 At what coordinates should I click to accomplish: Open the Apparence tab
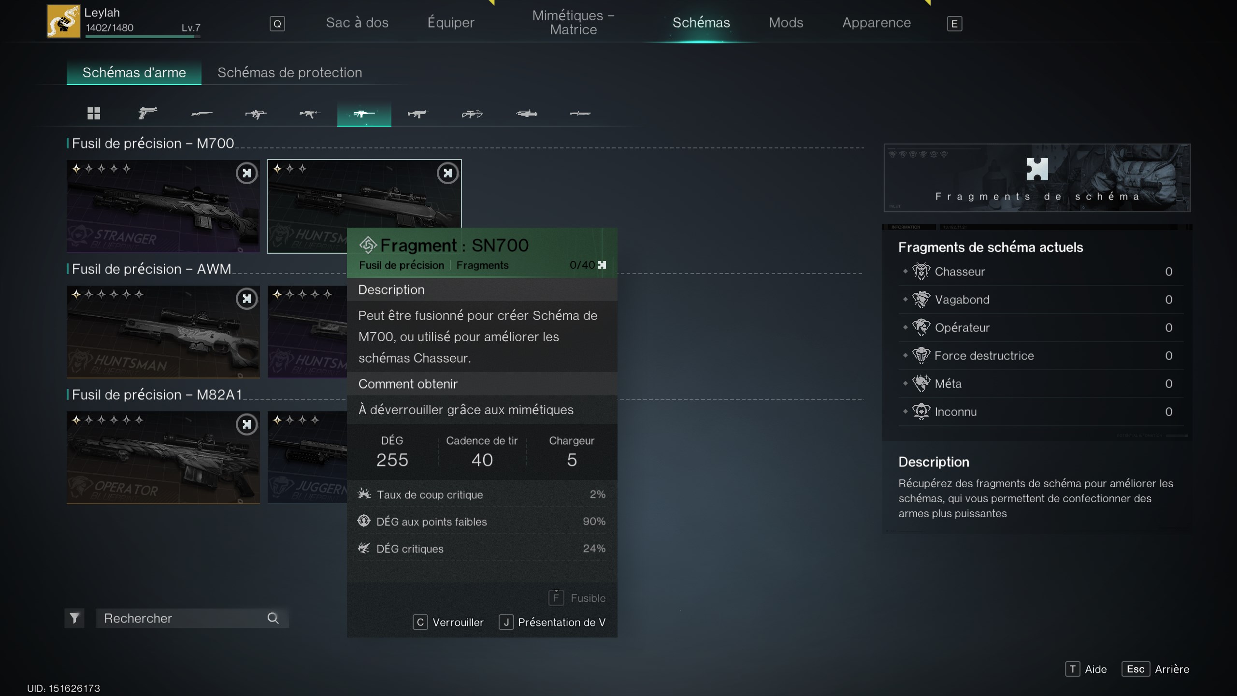pos(876,23)
